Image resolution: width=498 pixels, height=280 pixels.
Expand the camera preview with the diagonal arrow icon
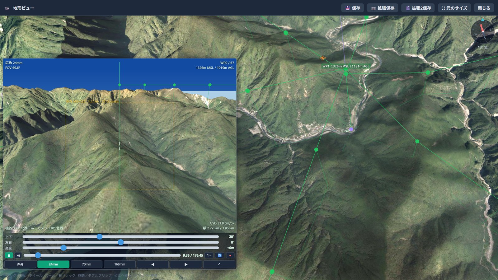219,264
